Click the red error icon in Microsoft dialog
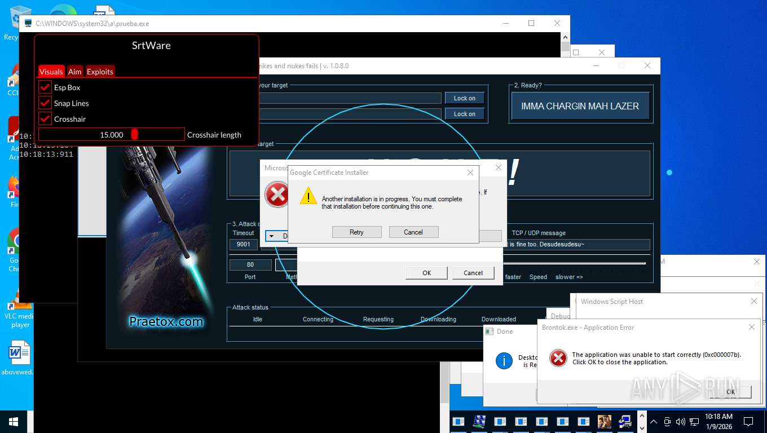Image resolution: width=767 pixels, height=433 pixels. pyautogui.click(x=276, y=195)
